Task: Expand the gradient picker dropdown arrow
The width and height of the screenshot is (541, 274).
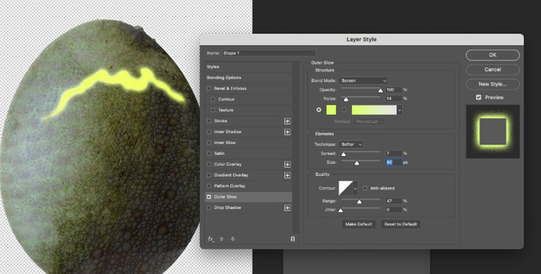Action: 399,110
